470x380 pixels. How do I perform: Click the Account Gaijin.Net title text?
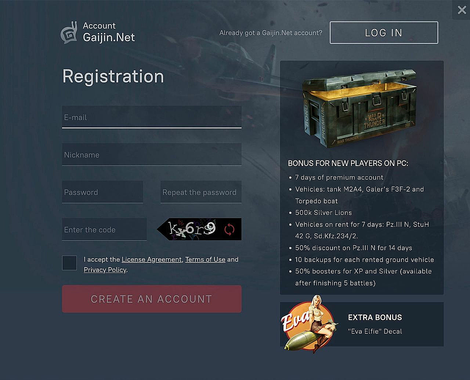[x=109, y=32]
